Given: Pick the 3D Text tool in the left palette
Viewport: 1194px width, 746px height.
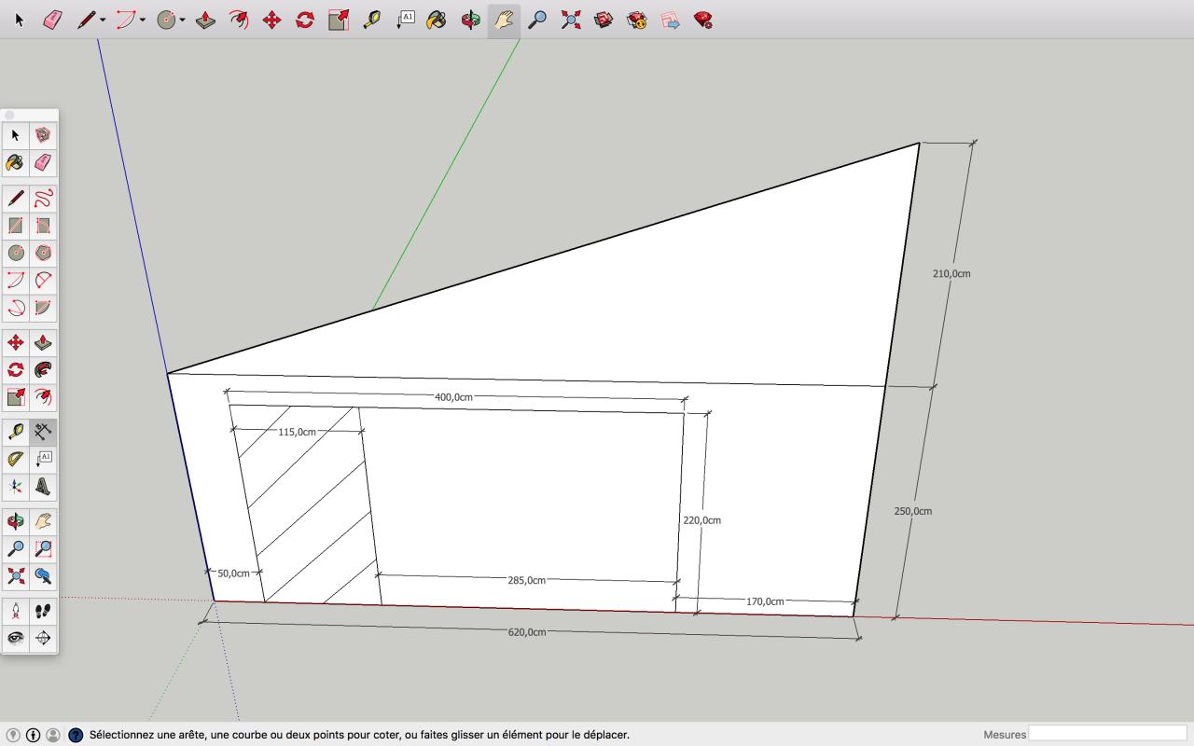Looking at the screenshot, I should (x=43, y=486).
